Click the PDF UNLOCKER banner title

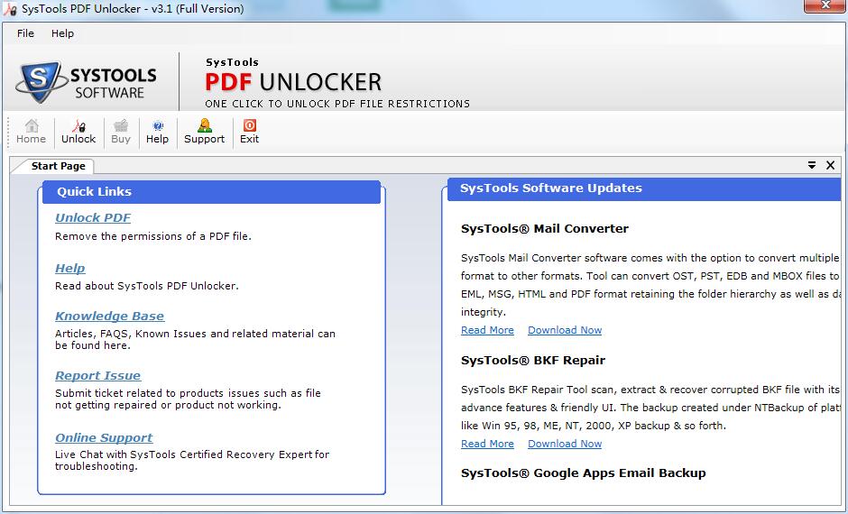click(293, 82)
